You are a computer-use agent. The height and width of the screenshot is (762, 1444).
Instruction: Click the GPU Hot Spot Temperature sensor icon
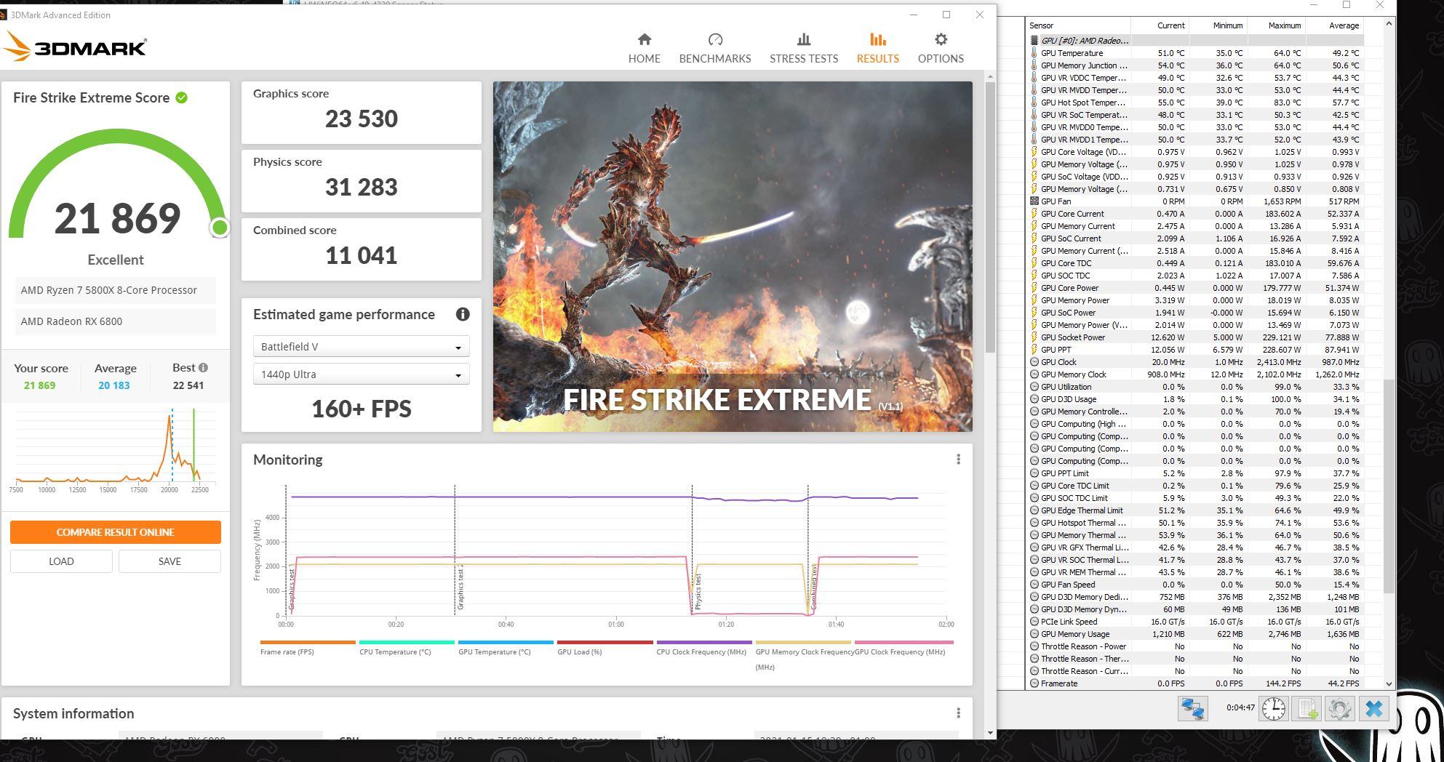coord(1034,103)
